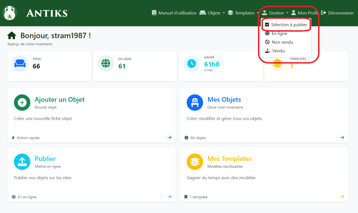The image size is (358, 213).
Task: Choose 'Vendu' from the Gestion dropdown
Action: click(278, 51)
